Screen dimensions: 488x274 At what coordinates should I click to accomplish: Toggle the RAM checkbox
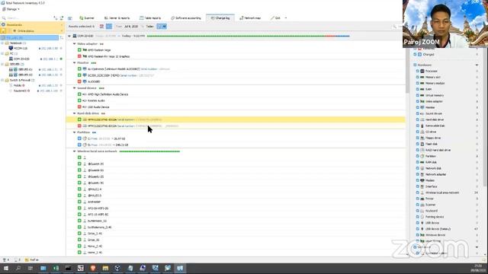(417, 89)
